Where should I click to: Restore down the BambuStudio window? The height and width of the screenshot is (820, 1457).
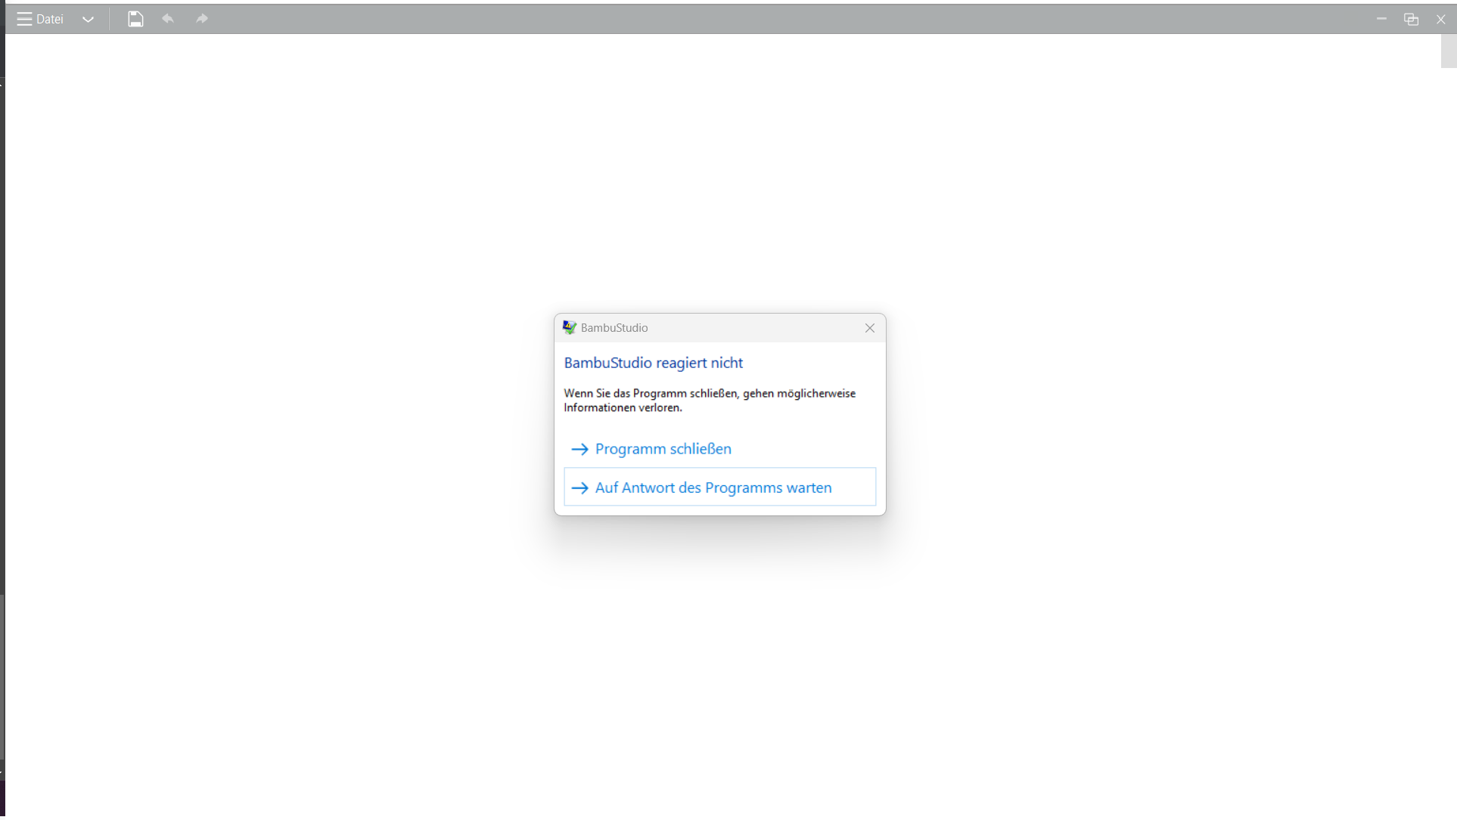click(1412, 19)
